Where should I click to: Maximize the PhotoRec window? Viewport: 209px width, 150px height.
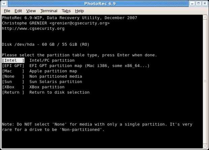(198, 3)
